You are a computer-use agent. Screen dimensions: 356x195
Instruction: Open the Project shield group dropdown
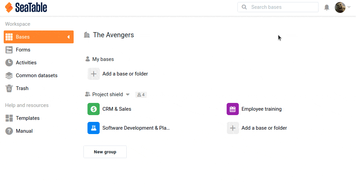(x=128, y=94)
